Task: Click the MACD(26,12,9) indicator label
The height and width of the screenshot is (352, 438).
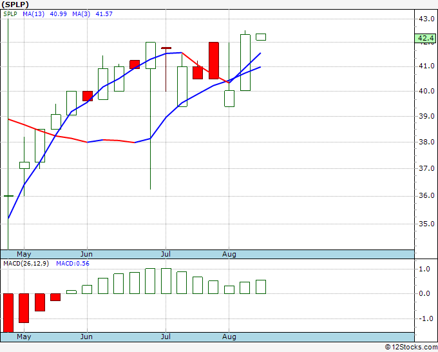Action: 26,264
